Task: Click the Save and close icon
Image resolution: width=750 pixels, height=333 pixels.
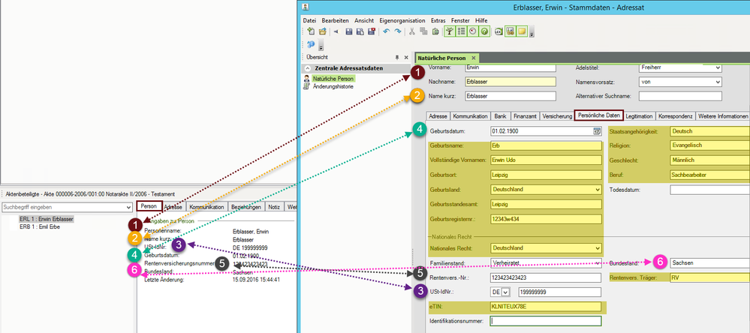Action: point(372,31)
